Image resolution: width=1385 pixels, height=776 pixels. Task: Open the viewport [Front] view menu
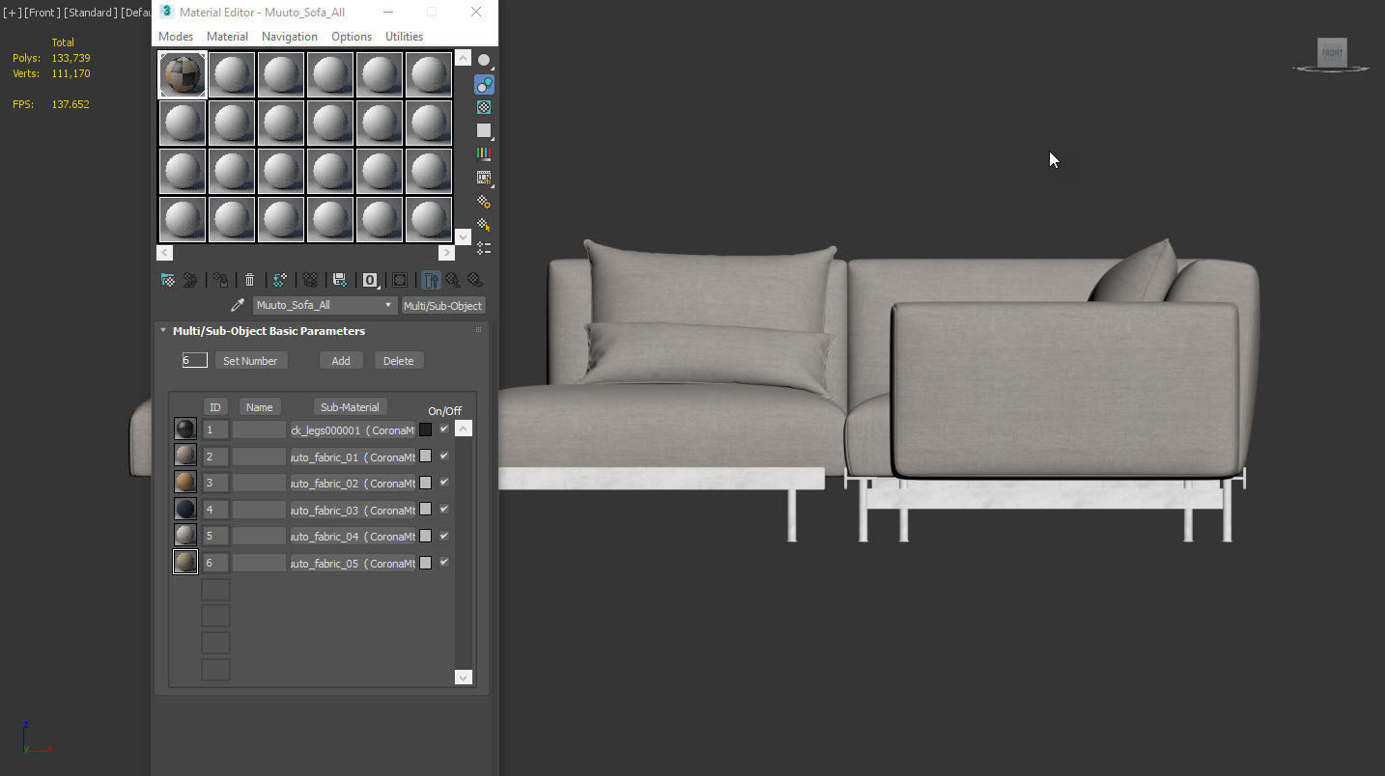coord(42,13)
